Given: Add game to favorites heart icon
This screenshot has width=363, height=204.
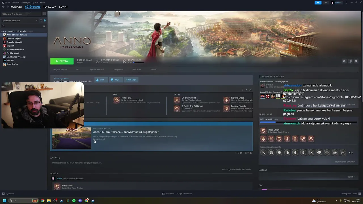Looking at the screenshot, I should (x=356, y=61).
